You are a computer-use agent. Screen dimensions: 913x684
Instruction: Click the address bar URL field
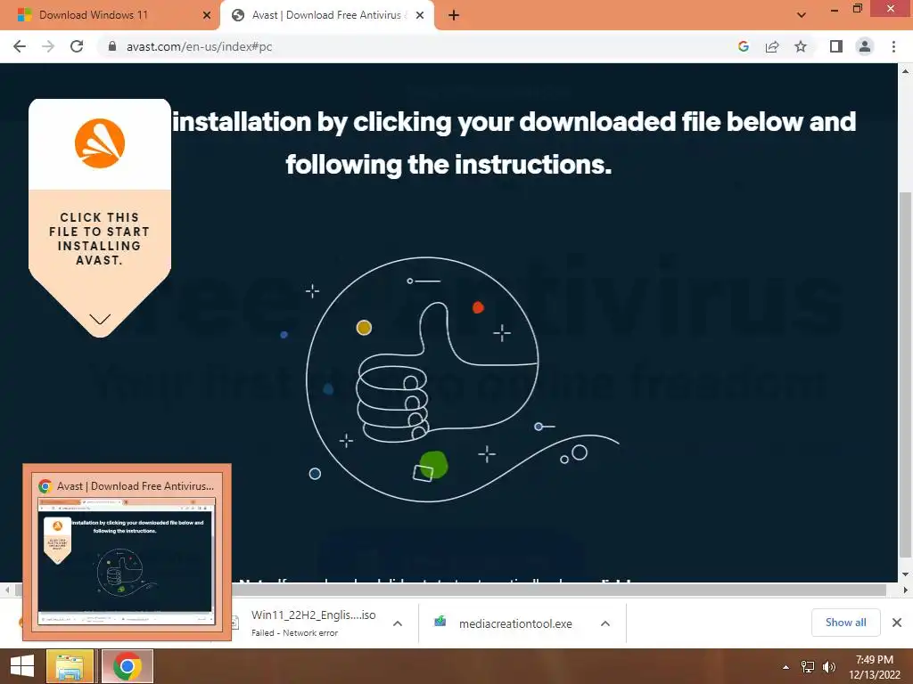(419, 46)
